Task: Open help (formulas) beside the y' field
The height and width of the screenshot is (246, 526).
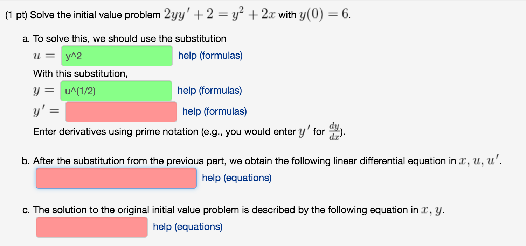Action: click(214, 111)
